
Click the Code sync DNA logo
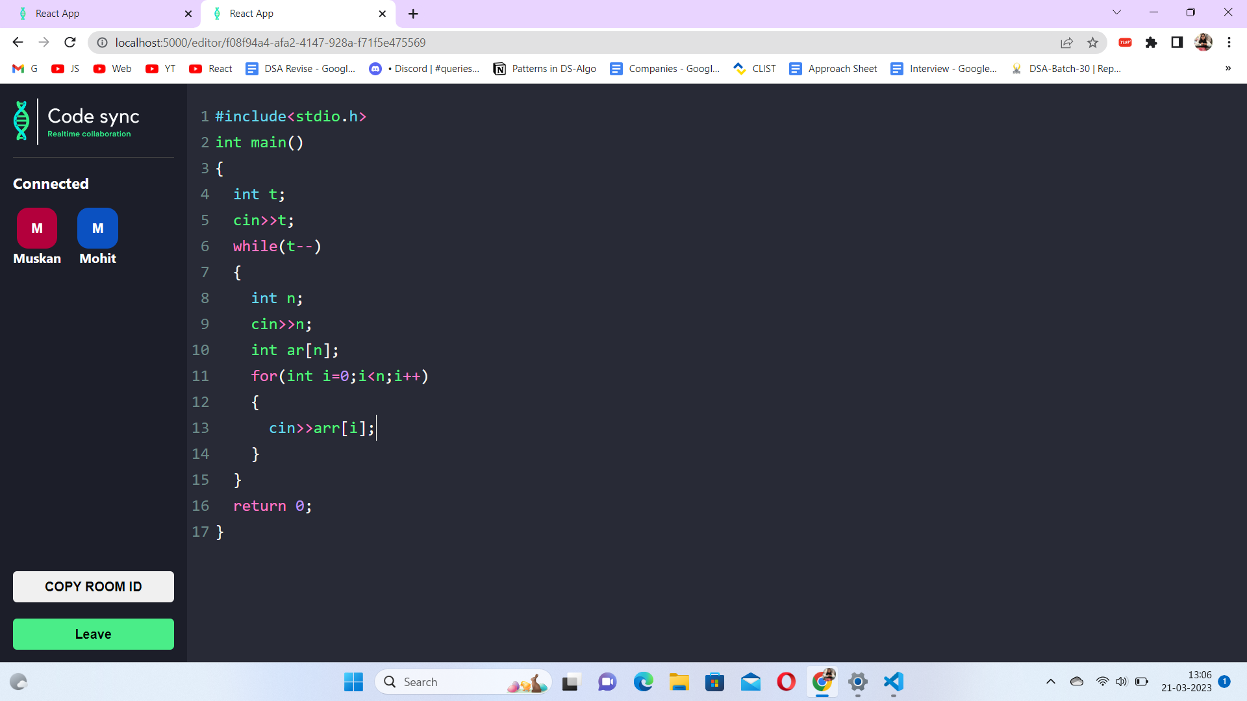point(22,121)
